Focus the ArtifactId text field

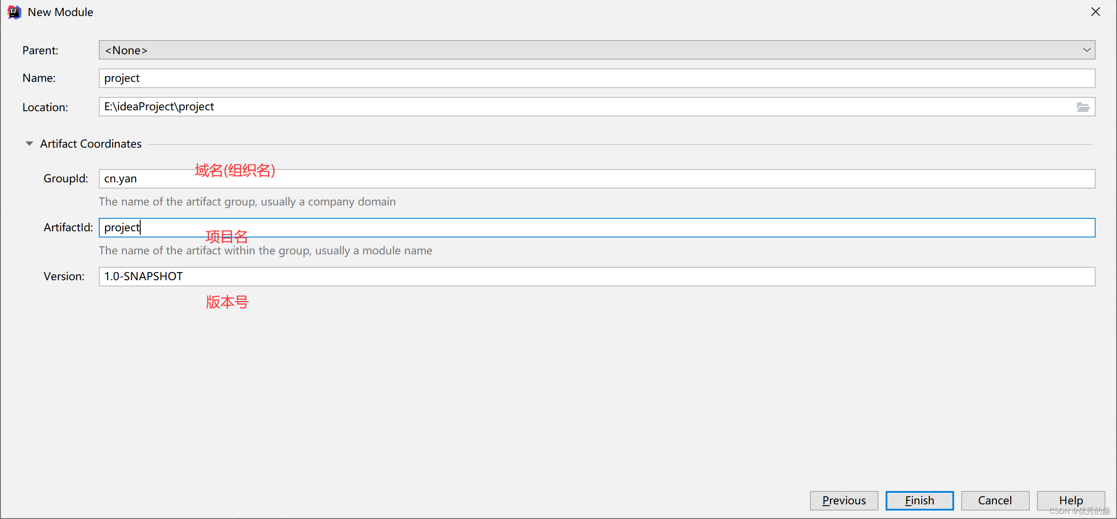point(596,228)
